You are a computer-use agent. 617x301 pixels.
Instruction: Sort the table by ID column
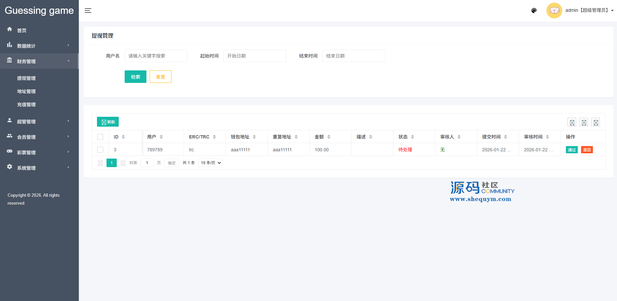click(x=123, y=137)
